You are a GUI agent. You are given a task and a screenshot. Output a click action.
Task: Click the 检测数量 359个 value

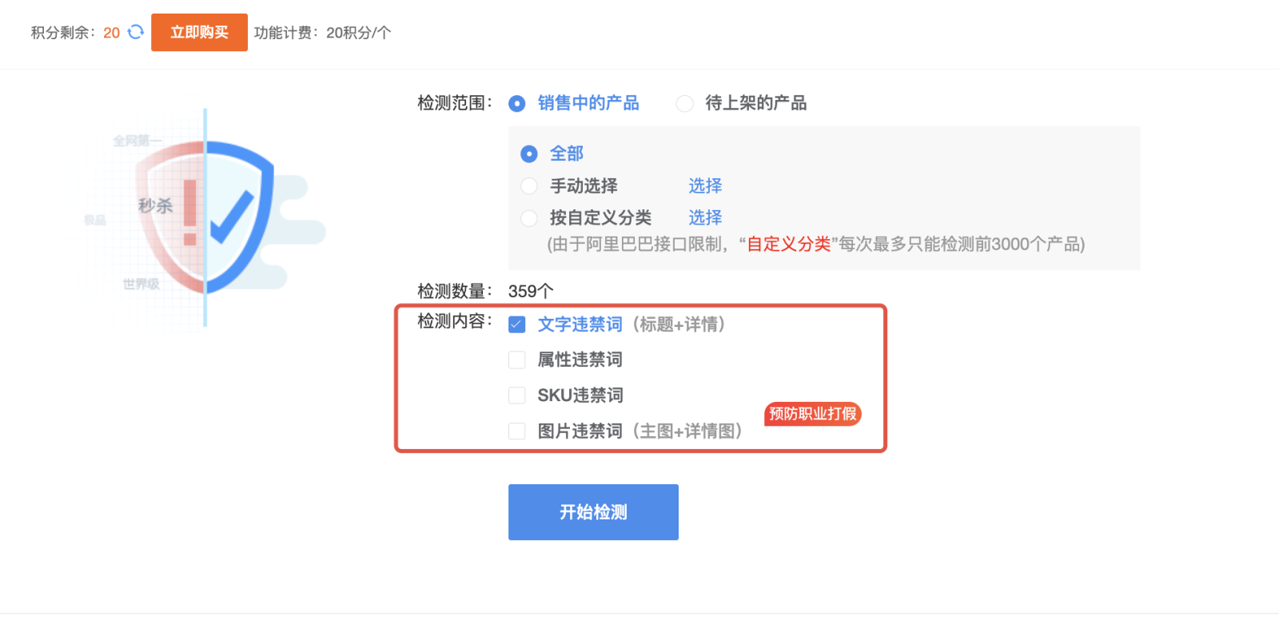tap(531, 292)
